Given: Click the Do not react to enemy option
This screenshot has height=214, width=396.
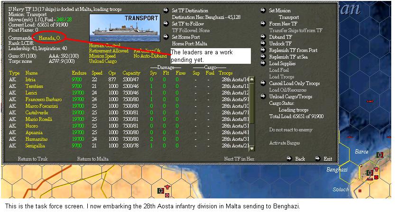Looking at the screenshot, I should click(x=291, y=130).
